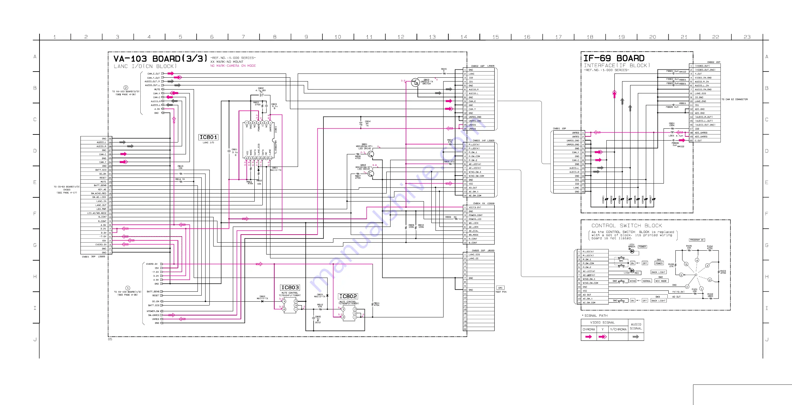Viewport: 792px width, 405px height.
Task: Click the D802 diode symbol
Action: pos(262,301)
